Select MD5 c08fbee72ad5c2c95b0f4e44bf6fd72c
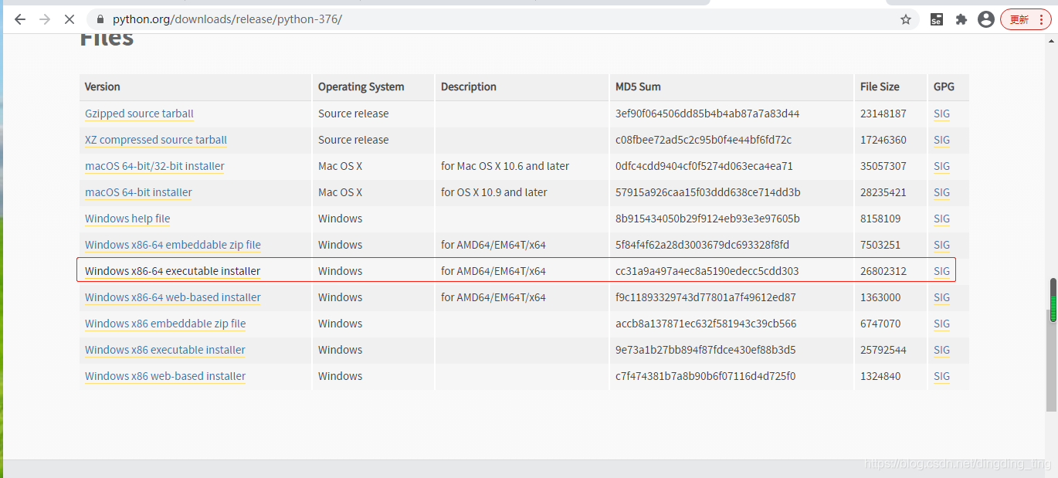The height and width of the screenshot is (478, 1058). tap(704, 140)
